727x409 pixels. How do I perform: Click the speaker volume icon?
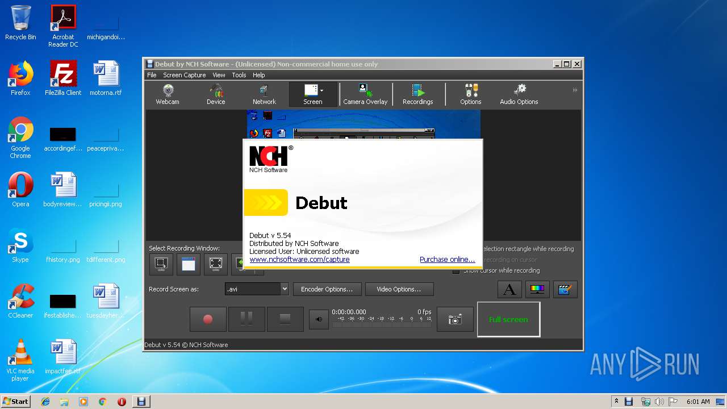pos(319,319)
